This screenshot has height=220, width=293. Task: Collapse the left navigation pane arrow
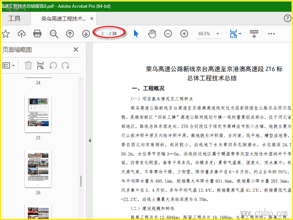pyautogui.click(x=89, y=140)
